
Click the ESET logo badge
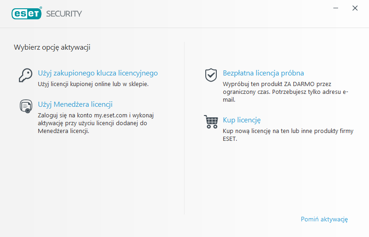pos(26,13)
